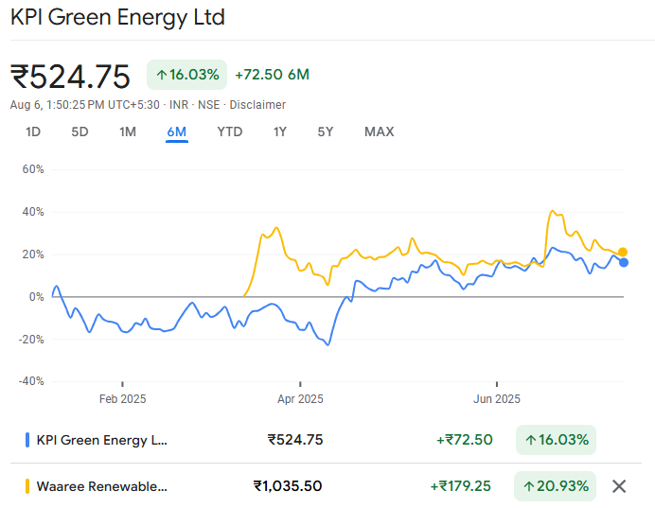Click the +72.50 6M change text
Viewport: 655px width, 508px height.
(272, 75)
